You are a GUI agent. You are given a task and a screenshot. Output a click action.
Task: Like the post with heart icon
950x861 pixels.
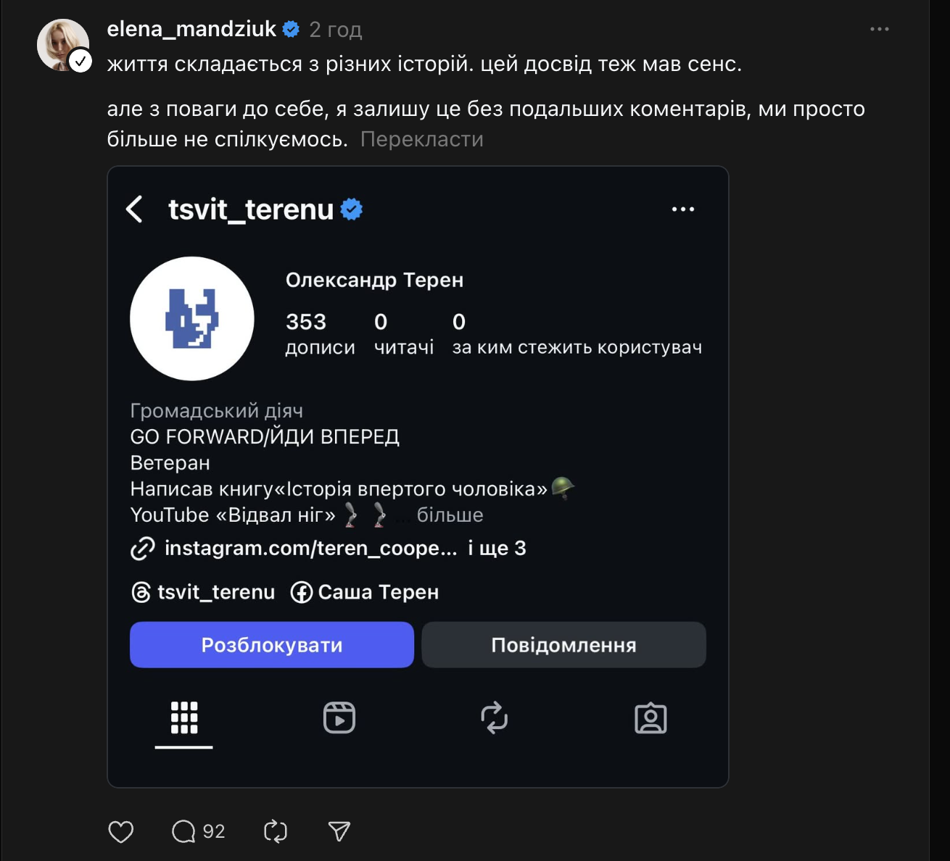(121, 831)
